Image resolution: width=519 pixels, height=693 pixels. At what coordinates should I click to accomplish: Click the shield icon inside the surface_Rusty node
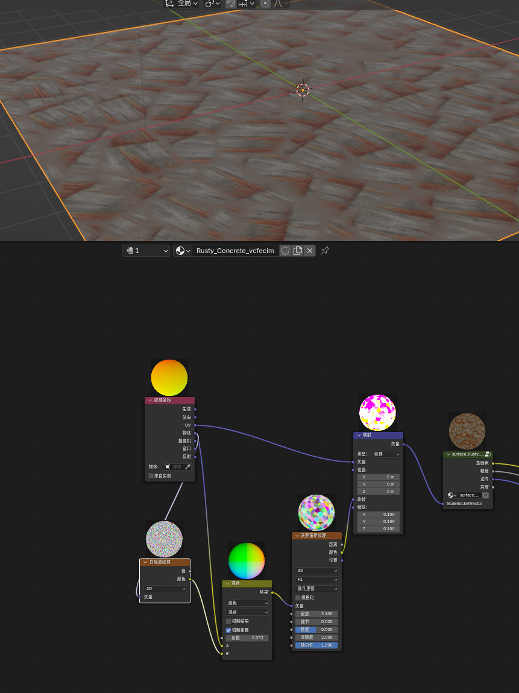485,495
